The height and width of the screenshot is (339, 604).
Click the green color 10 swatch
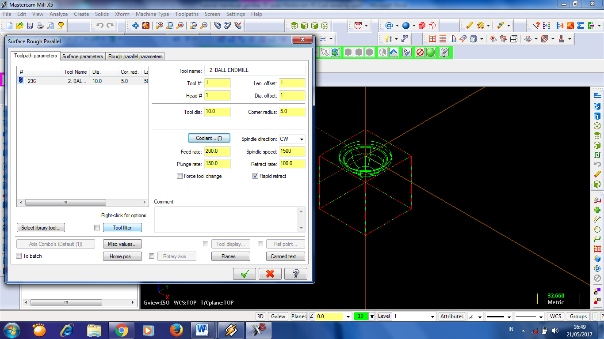(361, 316)
